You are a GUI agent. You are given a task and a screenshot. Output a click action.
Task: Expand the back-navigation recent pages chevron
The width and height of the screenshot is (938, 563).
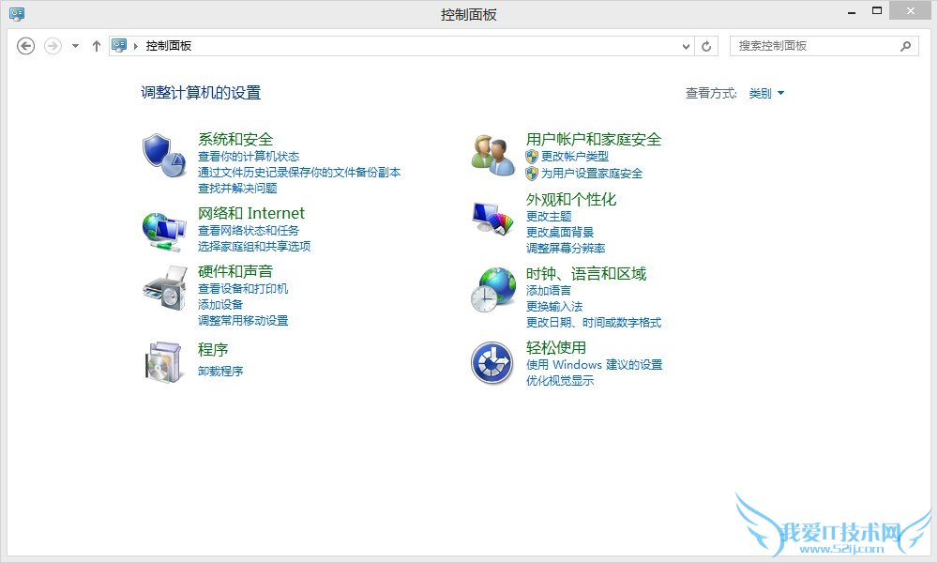click(74, 45)
